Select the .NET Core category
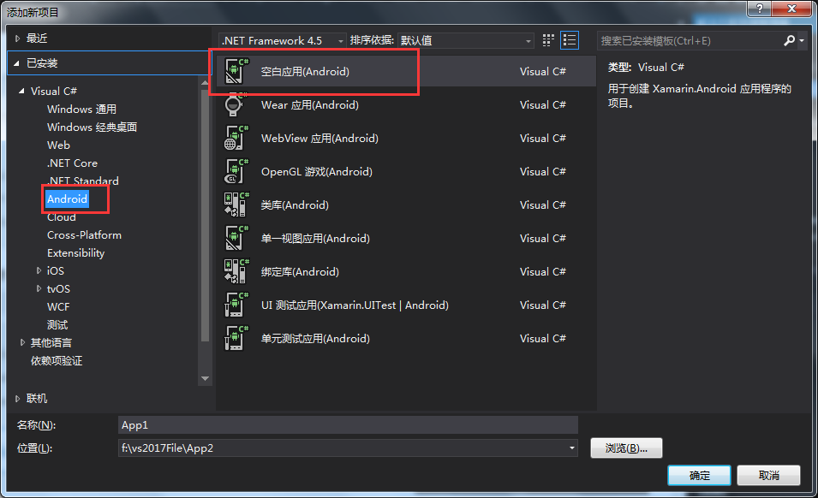818x498 pixels. (72, 163)
